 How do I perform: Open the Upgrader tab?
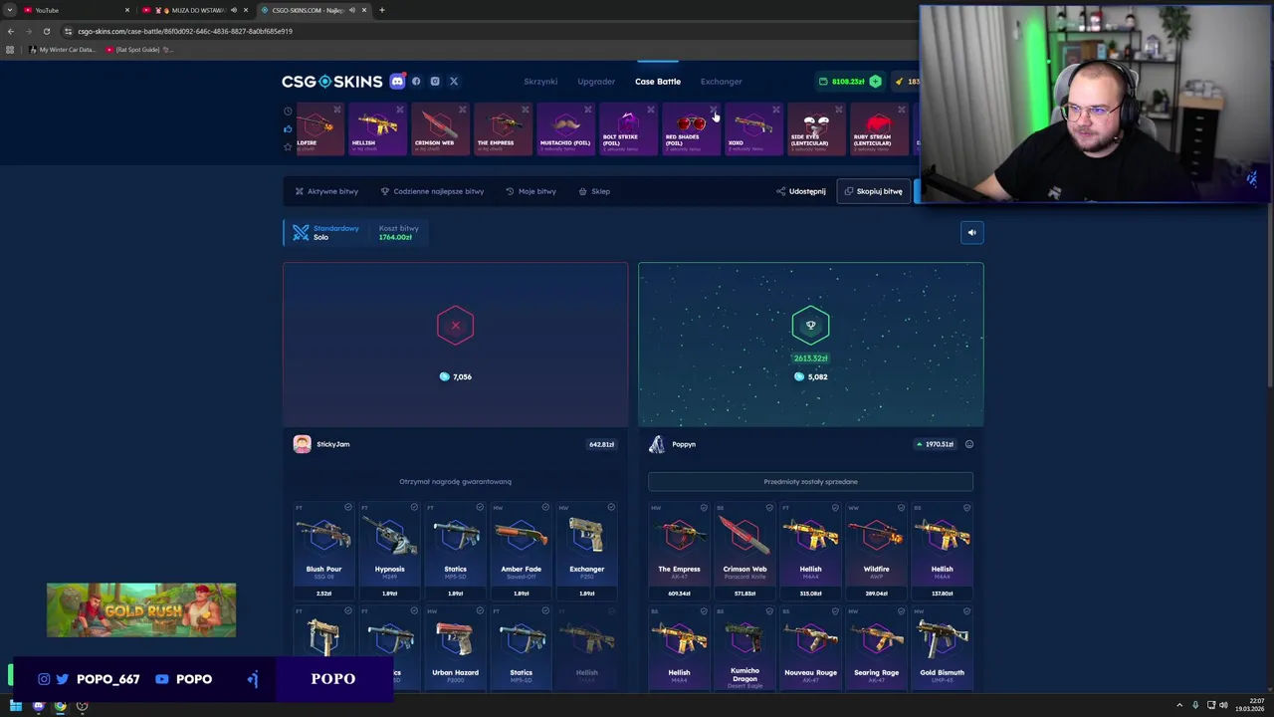pyautogui.click(x=596, y=82)
